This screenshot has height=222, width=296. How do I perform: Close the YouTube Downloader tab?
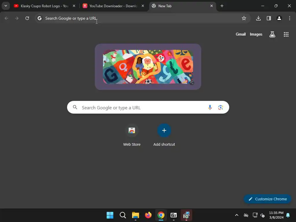pos(143,6)
